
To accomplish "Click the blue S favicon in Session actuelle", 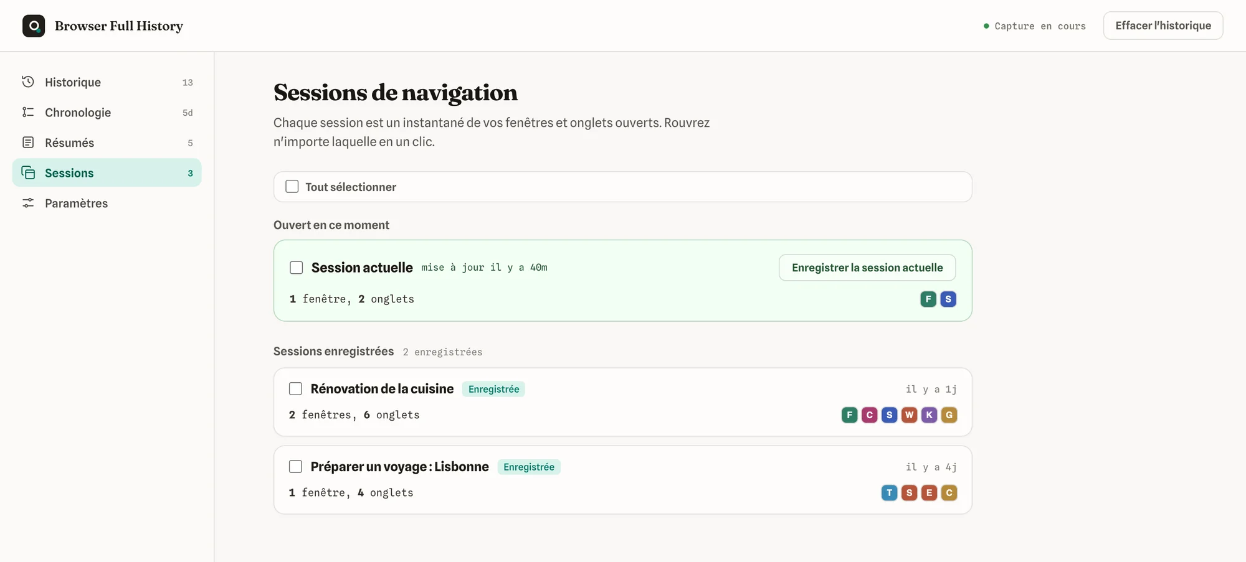I will click(x=948, y=299).
